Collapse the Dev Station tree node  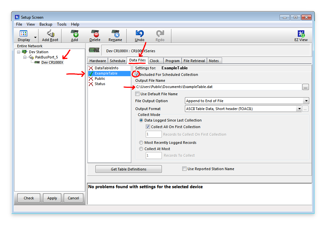tap(19, 52)
